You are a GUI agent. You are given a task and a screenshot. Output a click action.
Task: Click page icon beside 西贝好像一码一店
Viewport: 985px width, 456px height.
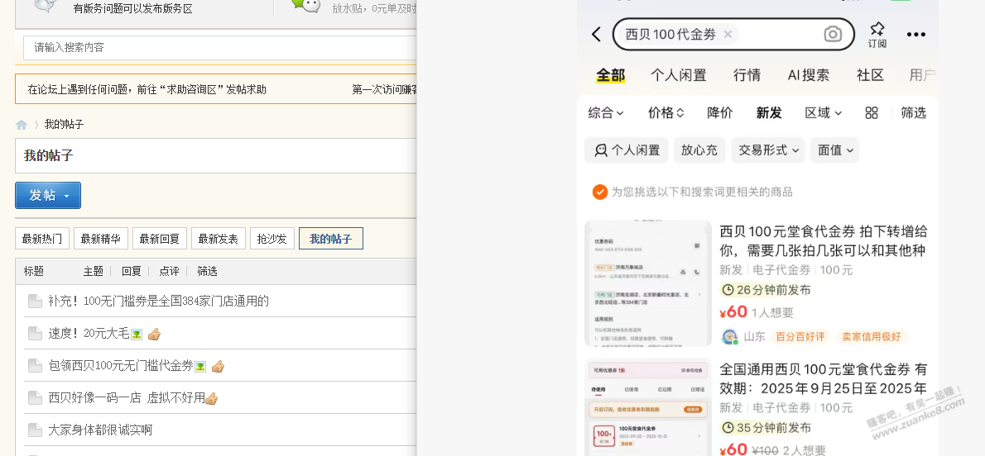pos(35,397)
